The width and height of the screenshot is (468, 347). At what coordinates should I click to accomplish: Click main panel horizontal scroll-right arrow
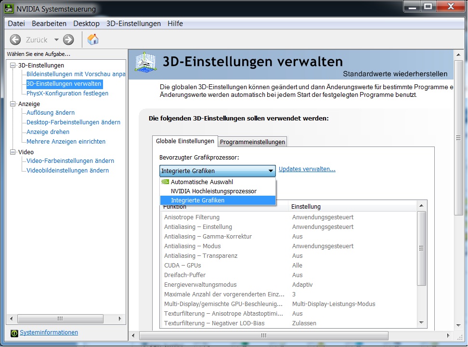pos(448,335)
